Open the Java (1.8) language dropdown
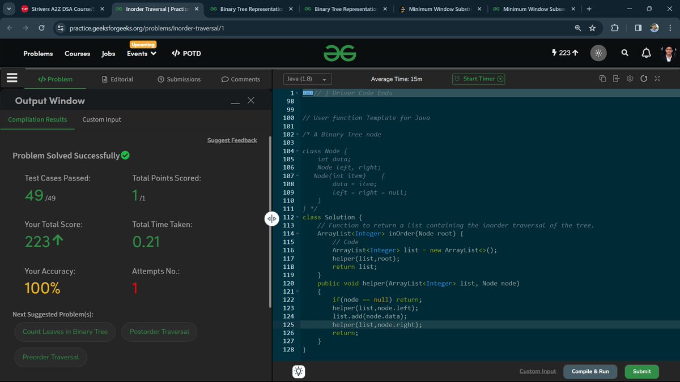Screen dimensions: 680x382 [308, 79]
